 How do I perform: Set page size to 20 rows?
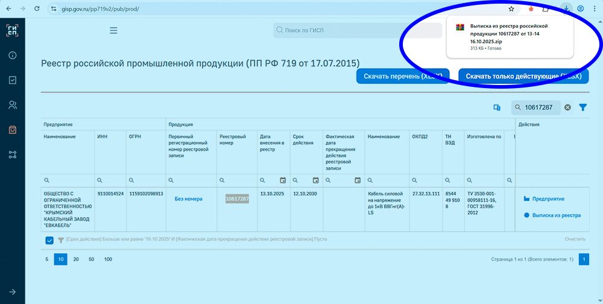(x=76, y=259)
